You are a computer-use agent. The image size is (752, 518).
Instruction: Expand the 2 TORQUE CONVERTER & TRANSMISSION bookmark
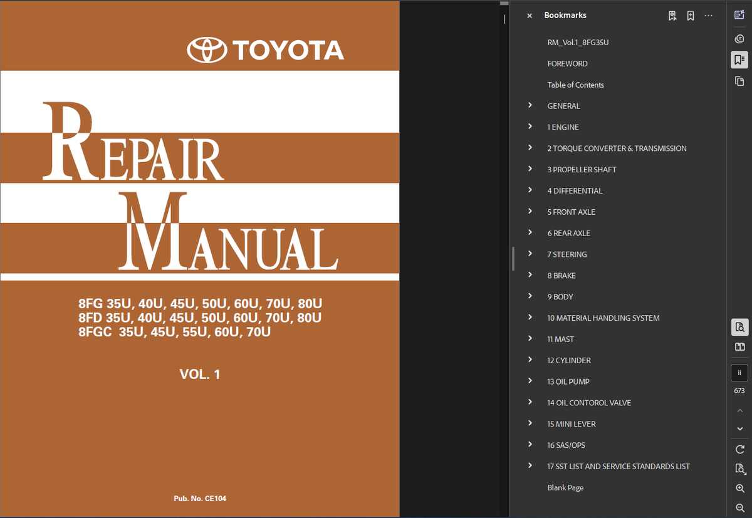pyautogui.click(x=530, y=148)
